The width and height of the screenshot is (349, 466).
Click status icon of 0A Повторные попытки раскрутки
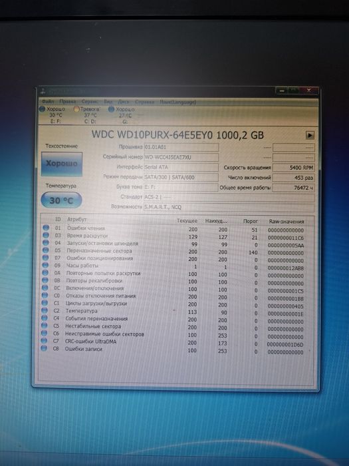coord(45,273)
